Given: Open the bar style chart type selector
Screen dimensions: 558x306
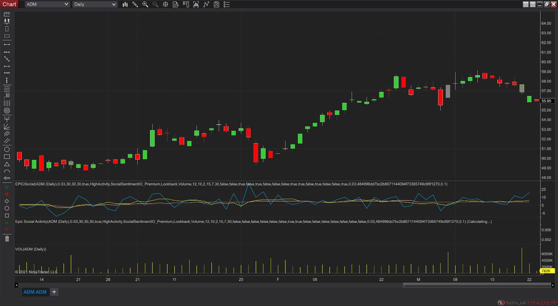Looking at the screenshot, I should [125, 4].
